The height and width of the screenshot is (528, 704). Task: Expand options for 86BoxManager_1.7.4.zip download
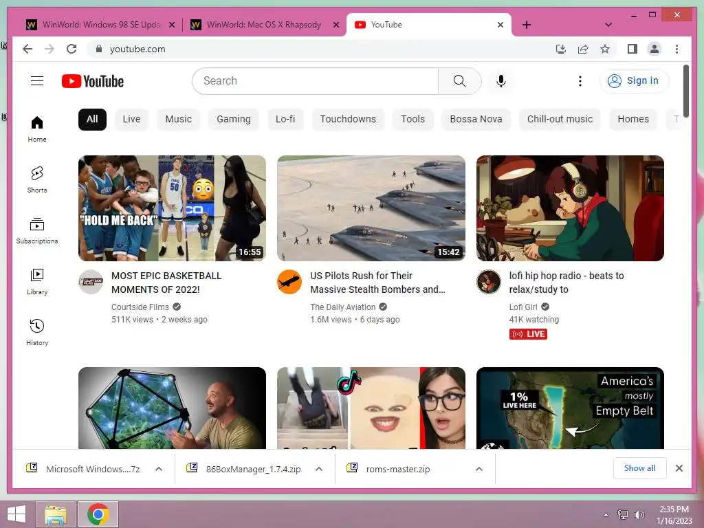click(319, 469)
